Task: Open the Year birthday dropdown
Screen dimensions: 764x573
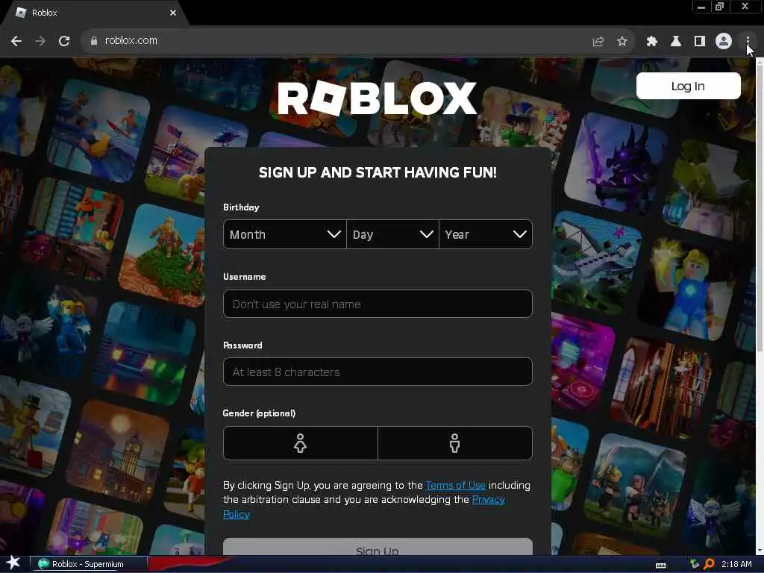Action: [x=485, y=234]
